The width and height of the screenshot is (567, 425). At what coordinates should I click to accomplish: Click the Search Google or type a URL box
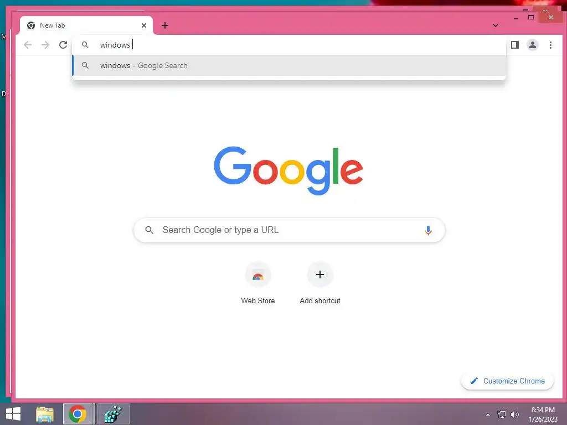[x=289, y=230]
